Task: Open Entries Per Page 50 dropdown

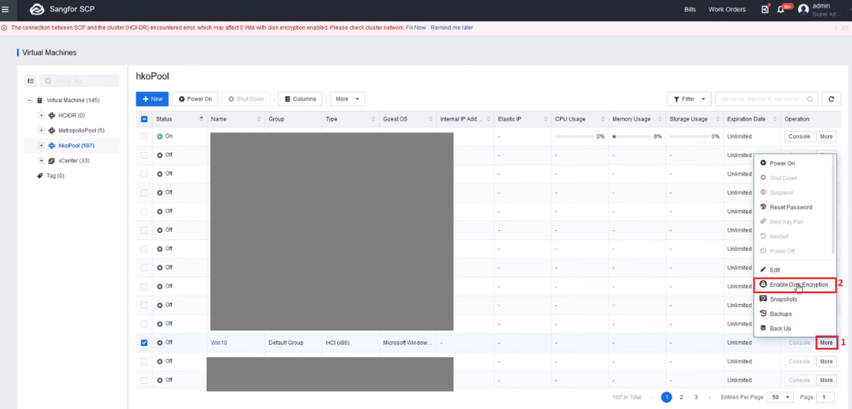Action: (780, 397)
